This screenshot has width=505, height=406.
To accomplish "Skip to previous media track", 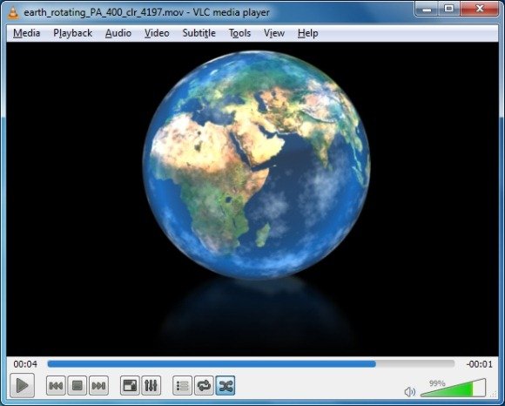I will coord(56,385).
